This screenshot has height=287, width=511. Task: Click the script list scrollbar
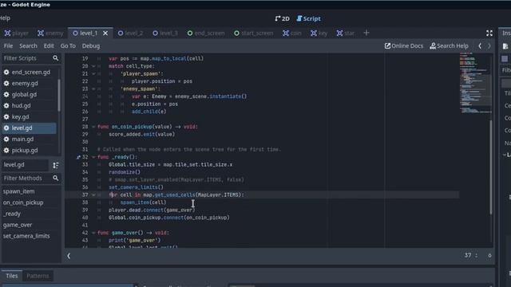tap(59, 95)
